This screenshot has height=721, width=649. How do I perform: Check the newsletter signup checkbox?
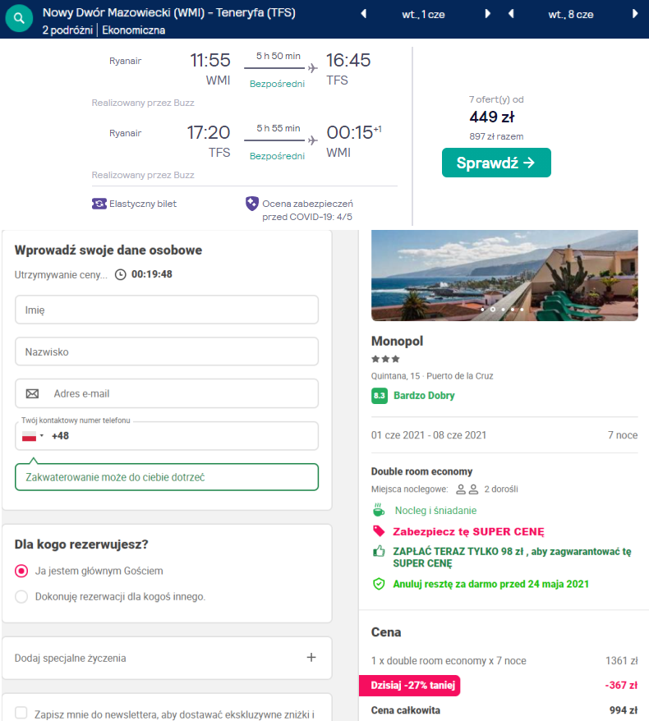pyautogui.click(x=21, y=713)
